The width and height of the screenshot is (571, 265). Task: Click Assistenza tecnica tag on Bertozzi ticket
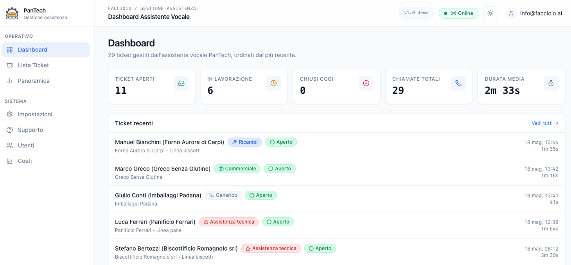(271, 248)
